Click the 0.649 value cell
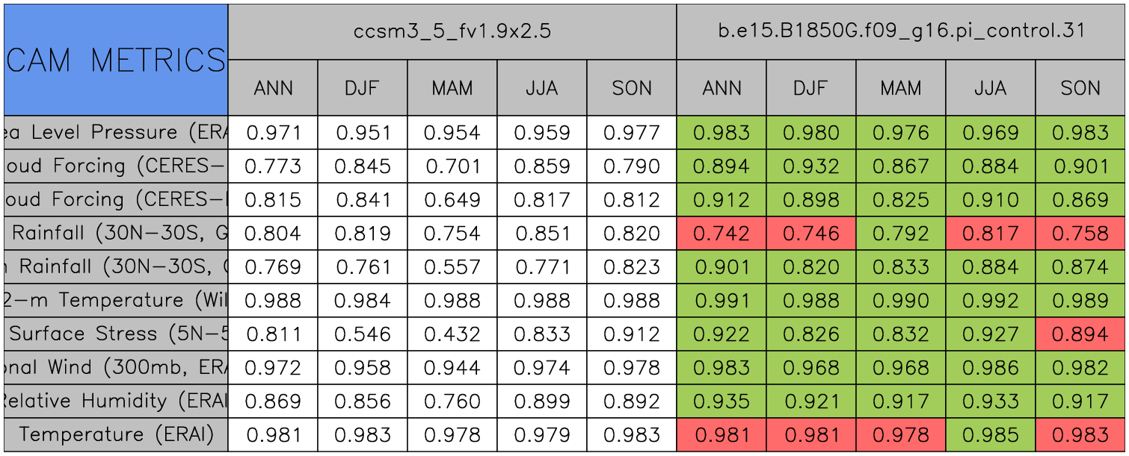The width and height of the screenshot is (1129, 456). 452,199
